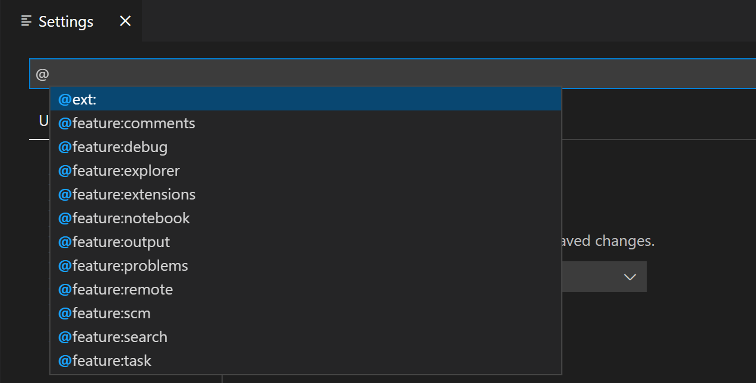Select the @feature:output filter

[114, 242]
